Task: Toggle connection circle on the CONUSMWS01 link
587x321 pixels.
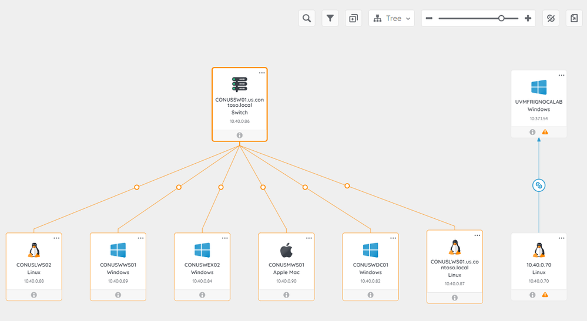Action: [263, 187]
